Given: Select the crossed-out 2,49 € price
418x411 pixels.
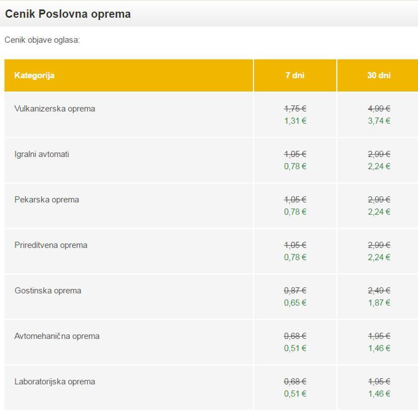Looking at the screenshot, I should point(379,291).
